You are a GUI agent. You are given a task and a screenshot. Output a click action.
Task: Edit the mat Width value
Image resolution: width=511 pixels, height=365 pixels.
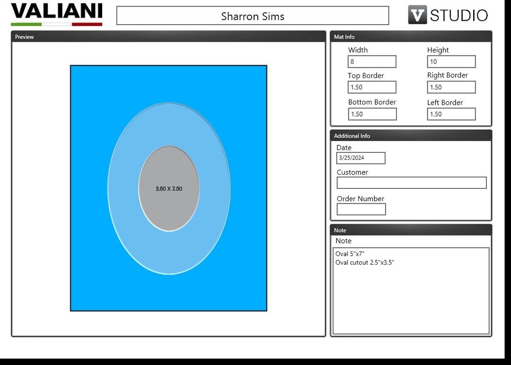coord(371,62)
